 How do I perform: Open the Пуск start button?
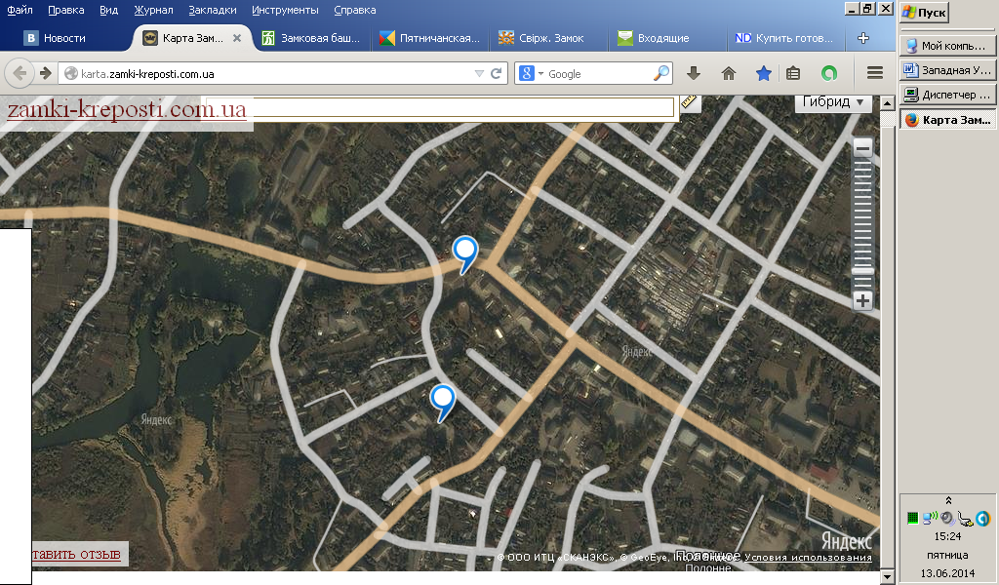925,12
